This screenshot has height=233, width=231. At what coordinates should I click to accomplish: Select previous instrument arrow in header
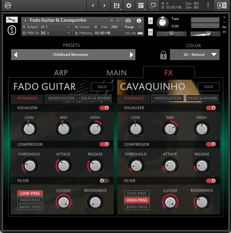tap(112, 21)
